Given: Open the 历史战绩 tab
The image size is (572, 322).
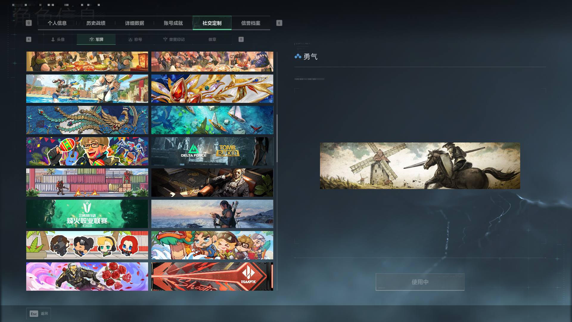Looking at the screenshot, I should point(96,23).
